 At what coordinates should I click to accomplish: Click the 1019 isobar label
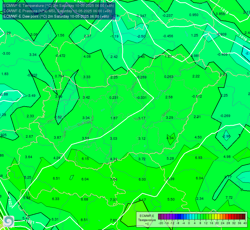(x=243, y=38)
